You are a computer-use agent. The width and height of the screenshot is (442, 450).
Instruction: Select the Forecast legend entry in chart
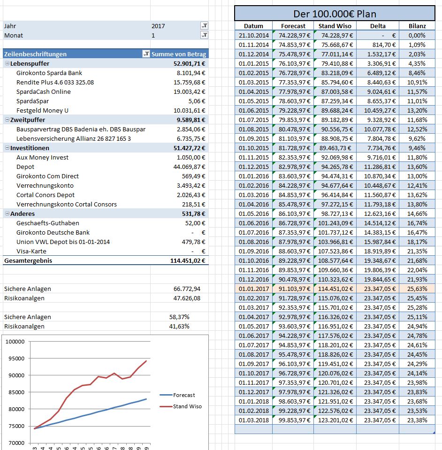[x=183, y=395]
